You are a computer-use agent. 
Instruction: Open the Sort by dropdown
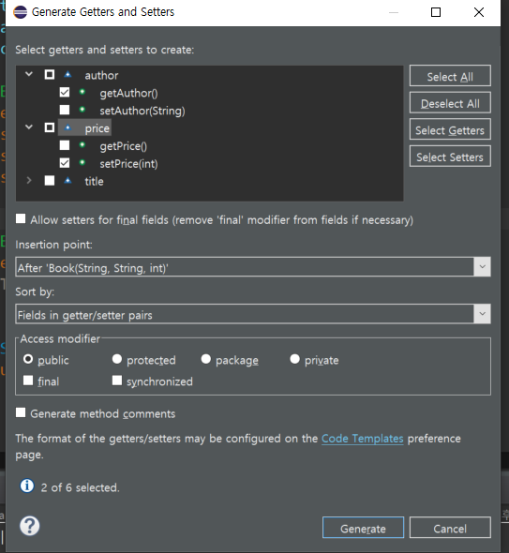(482, 314)
